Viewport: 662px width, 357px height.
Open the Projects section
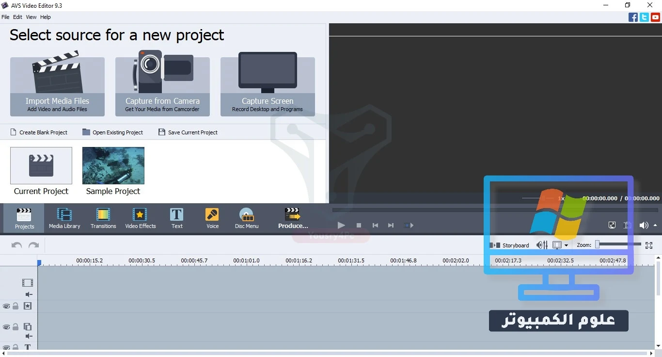click(x=24, y=218)
